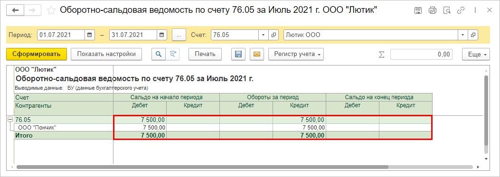The height and width of the screenshot is (177, 500).
Task: Click the back navigation arrow
Action: point(15,10)
